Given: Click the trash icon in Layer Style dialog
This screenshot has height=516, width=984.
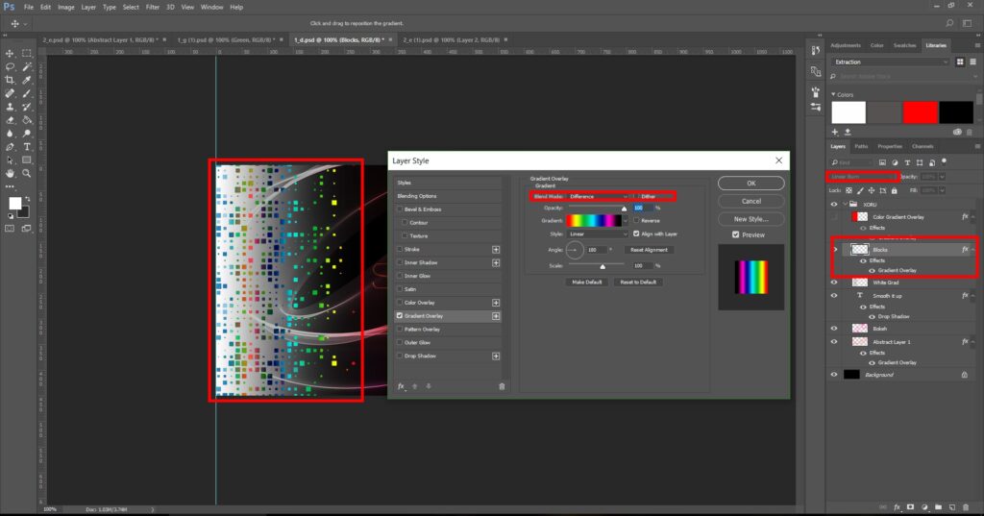Looking at the screenshot, I should coord(501,386).
